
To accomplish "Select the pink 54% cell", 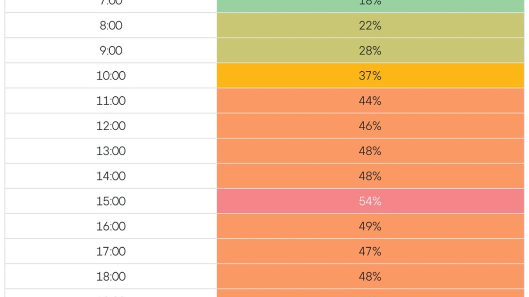I will click(370, 201).
